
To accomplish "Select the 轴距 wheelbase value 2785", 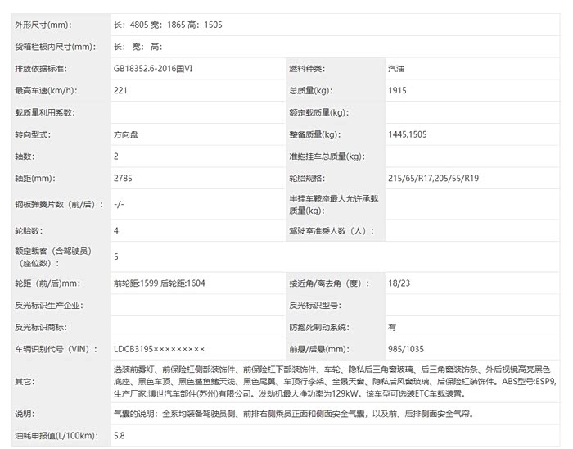I will tap(123, 178).
